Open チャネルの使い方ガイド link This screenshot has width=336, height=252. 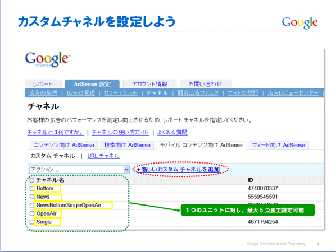[120, 132]
